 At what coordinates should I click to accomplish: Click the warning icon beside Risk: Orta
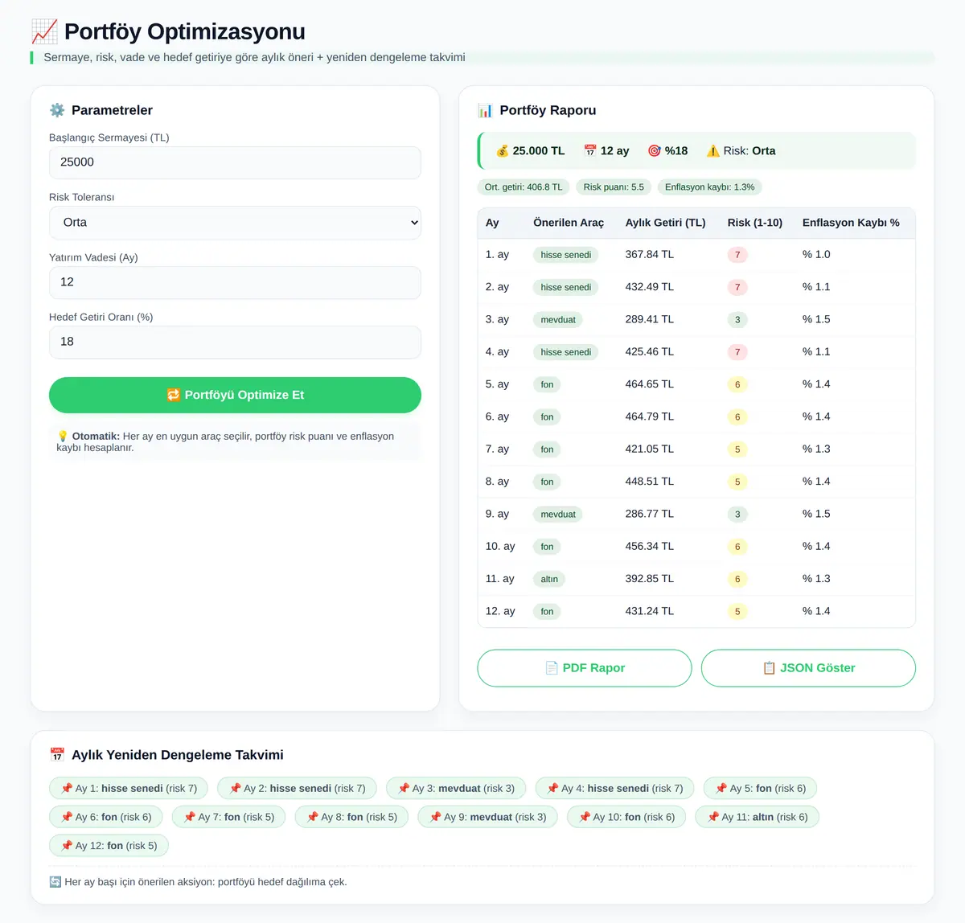[x=712, y=150]
